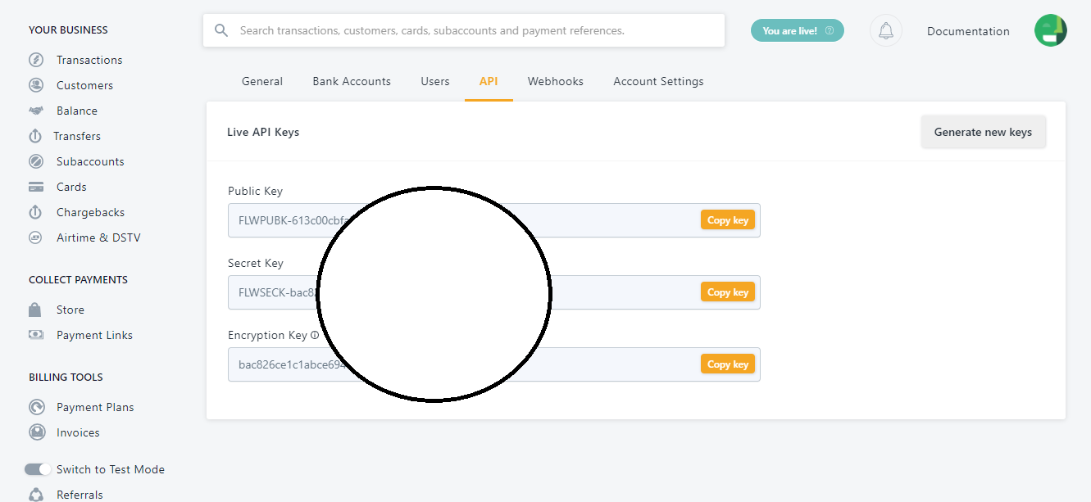The image size is (1091, 502).
Task: Click the search magnifier icon
Action: coord(220,30)
